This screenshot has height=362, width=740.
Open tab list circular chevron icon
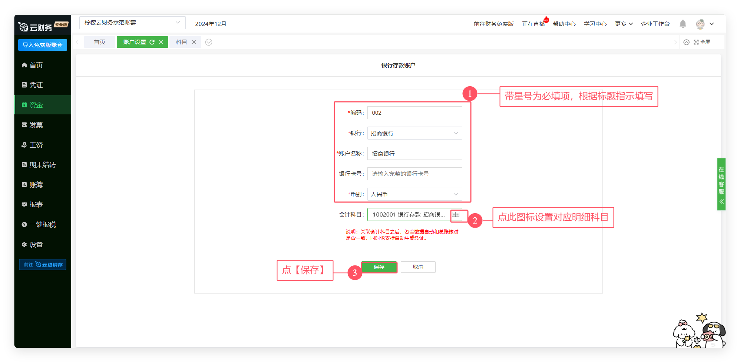point(209,42)
